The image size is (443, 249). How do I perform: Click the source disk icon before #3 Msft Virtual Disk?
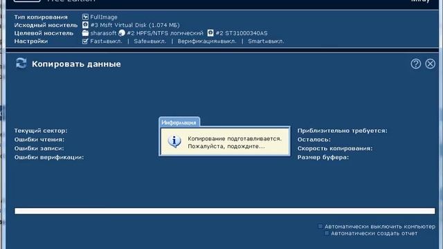pos(85,25)
